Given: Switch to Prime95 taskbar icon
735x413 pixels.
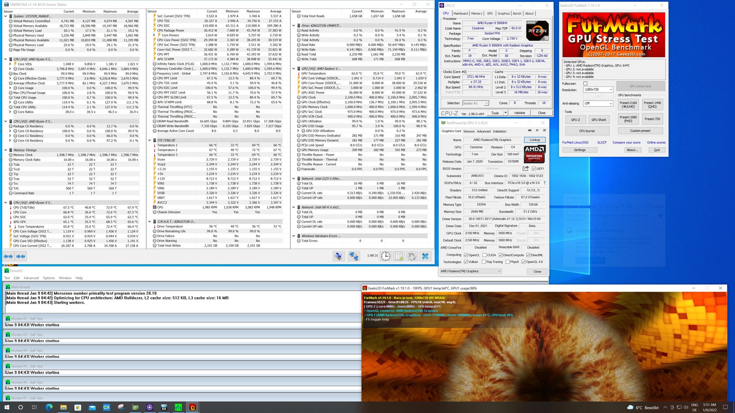Looking at the screenshot, I should pos(178,407).
